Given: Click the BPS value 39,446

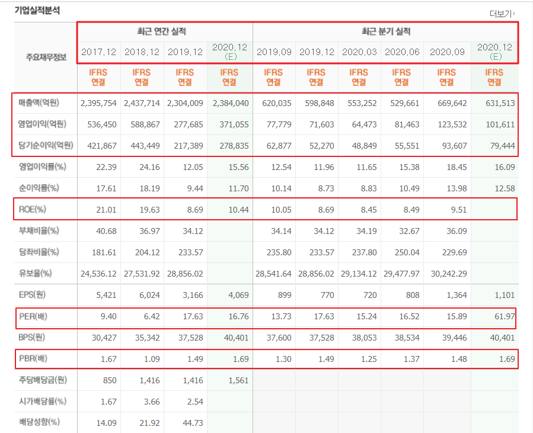Looking at the screenshot, I should tap(455, 338).
